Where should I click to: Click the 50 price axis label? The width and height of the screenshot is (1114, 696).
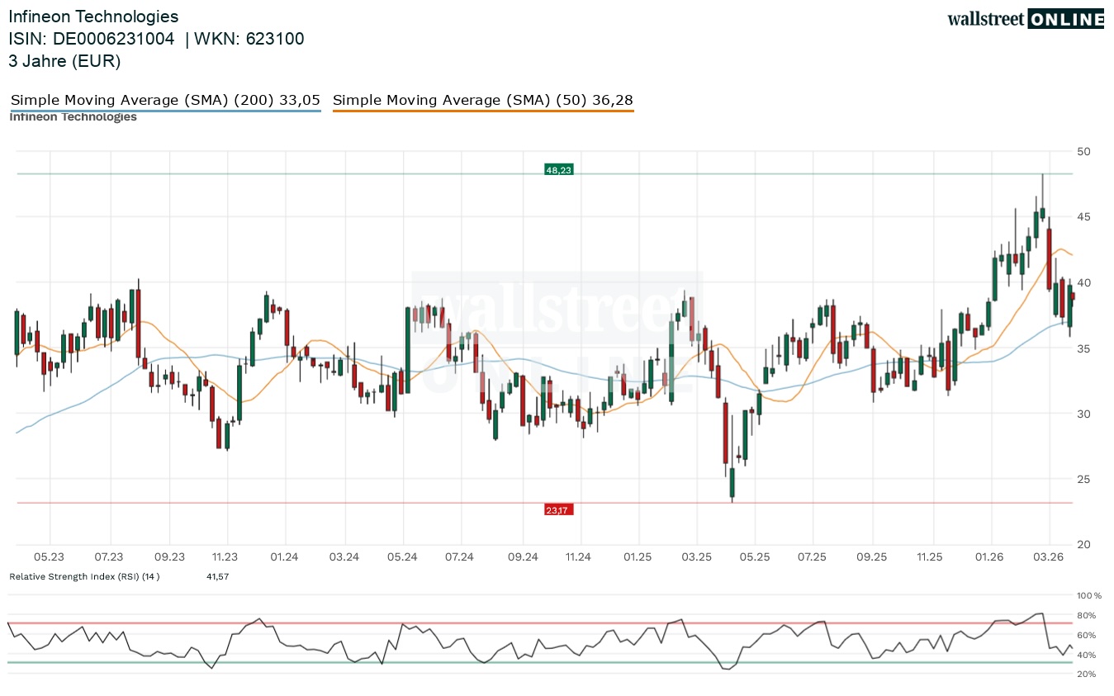1083,151
